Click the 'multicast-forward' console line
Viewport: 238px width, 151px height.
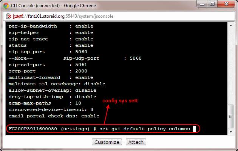51,77
